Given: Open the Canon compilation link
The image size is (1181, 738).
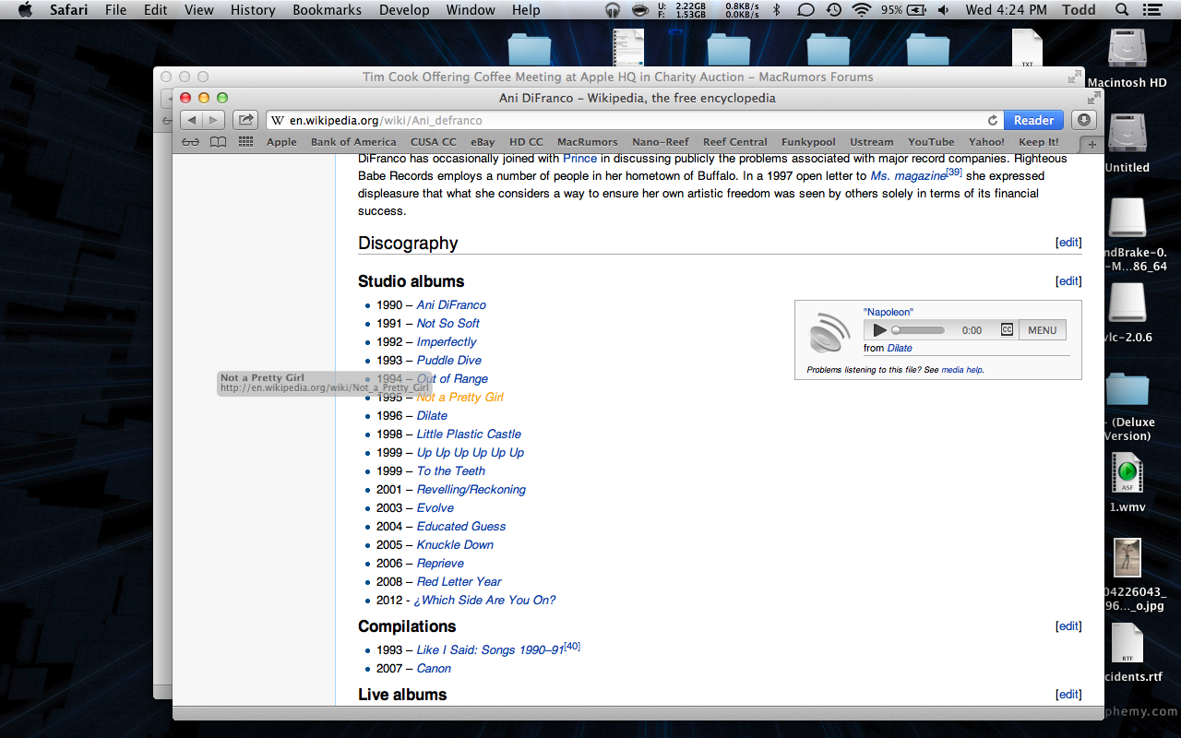Looking at the screenshot, I should pyautogui.click(x=434, y=669).
